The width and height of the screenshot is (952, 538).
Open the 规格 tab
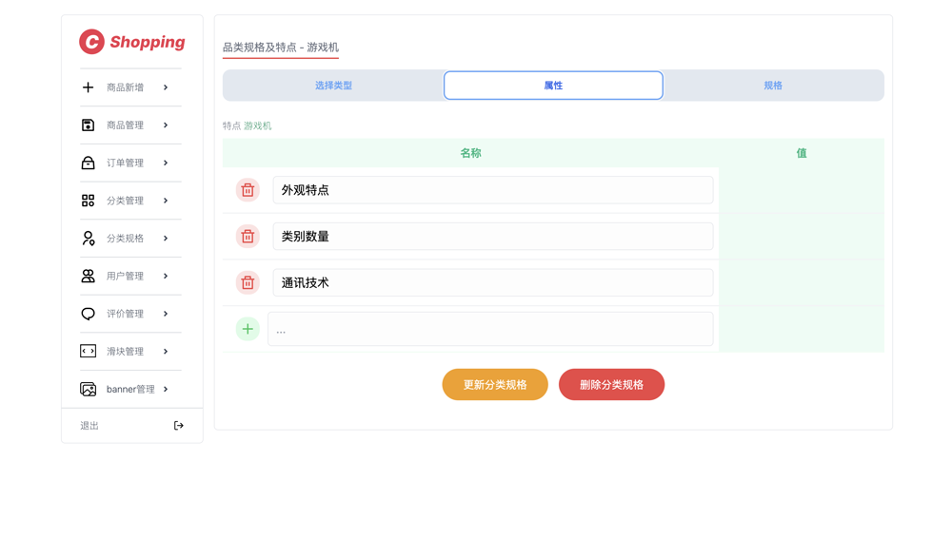coord(773,86)
